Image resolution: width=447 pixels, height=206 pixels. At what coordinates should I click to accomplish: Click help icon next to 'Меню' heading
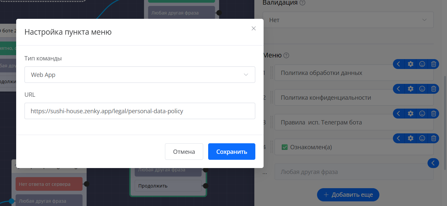286,55
